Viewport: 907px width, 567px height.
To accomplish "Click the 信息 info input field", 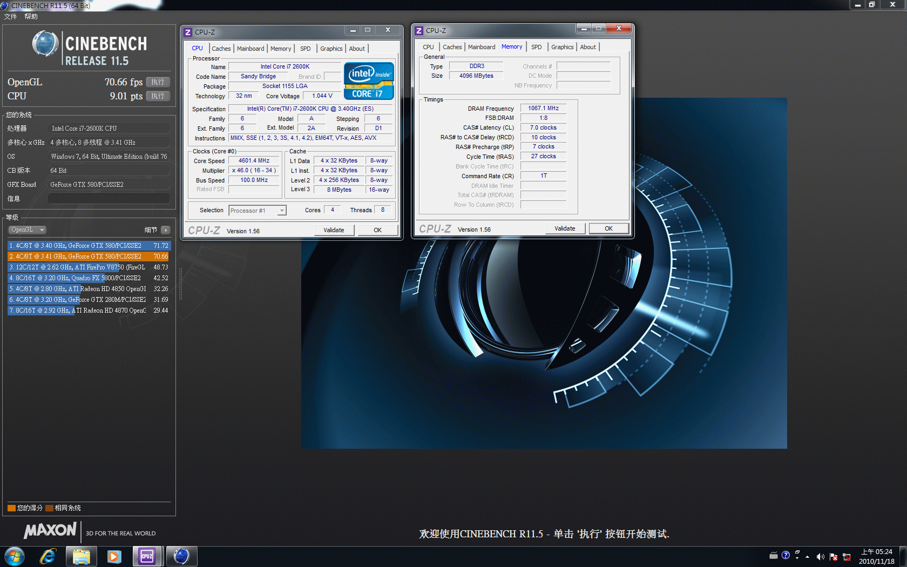I will pyautogui.click(x=109, y=199).
